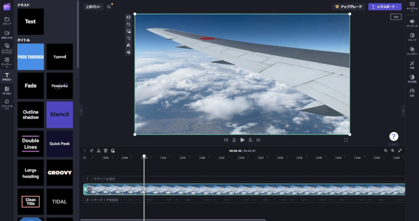The width and height of the screenshot is (419, 221).
Task: Click the アップグレード (Upgrade) button
Action: 349,7
